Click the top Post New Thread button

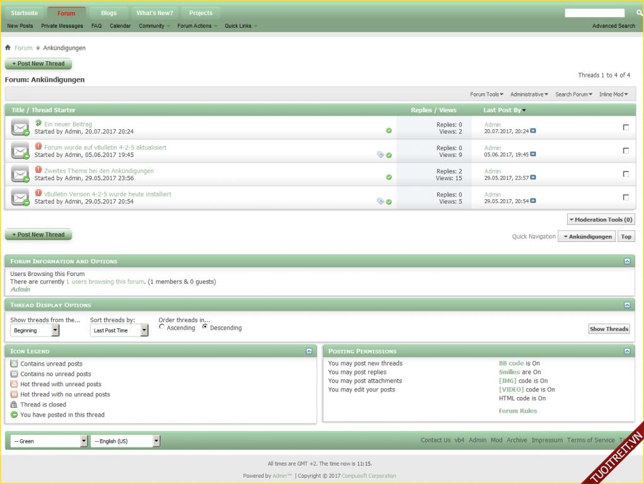38,64
